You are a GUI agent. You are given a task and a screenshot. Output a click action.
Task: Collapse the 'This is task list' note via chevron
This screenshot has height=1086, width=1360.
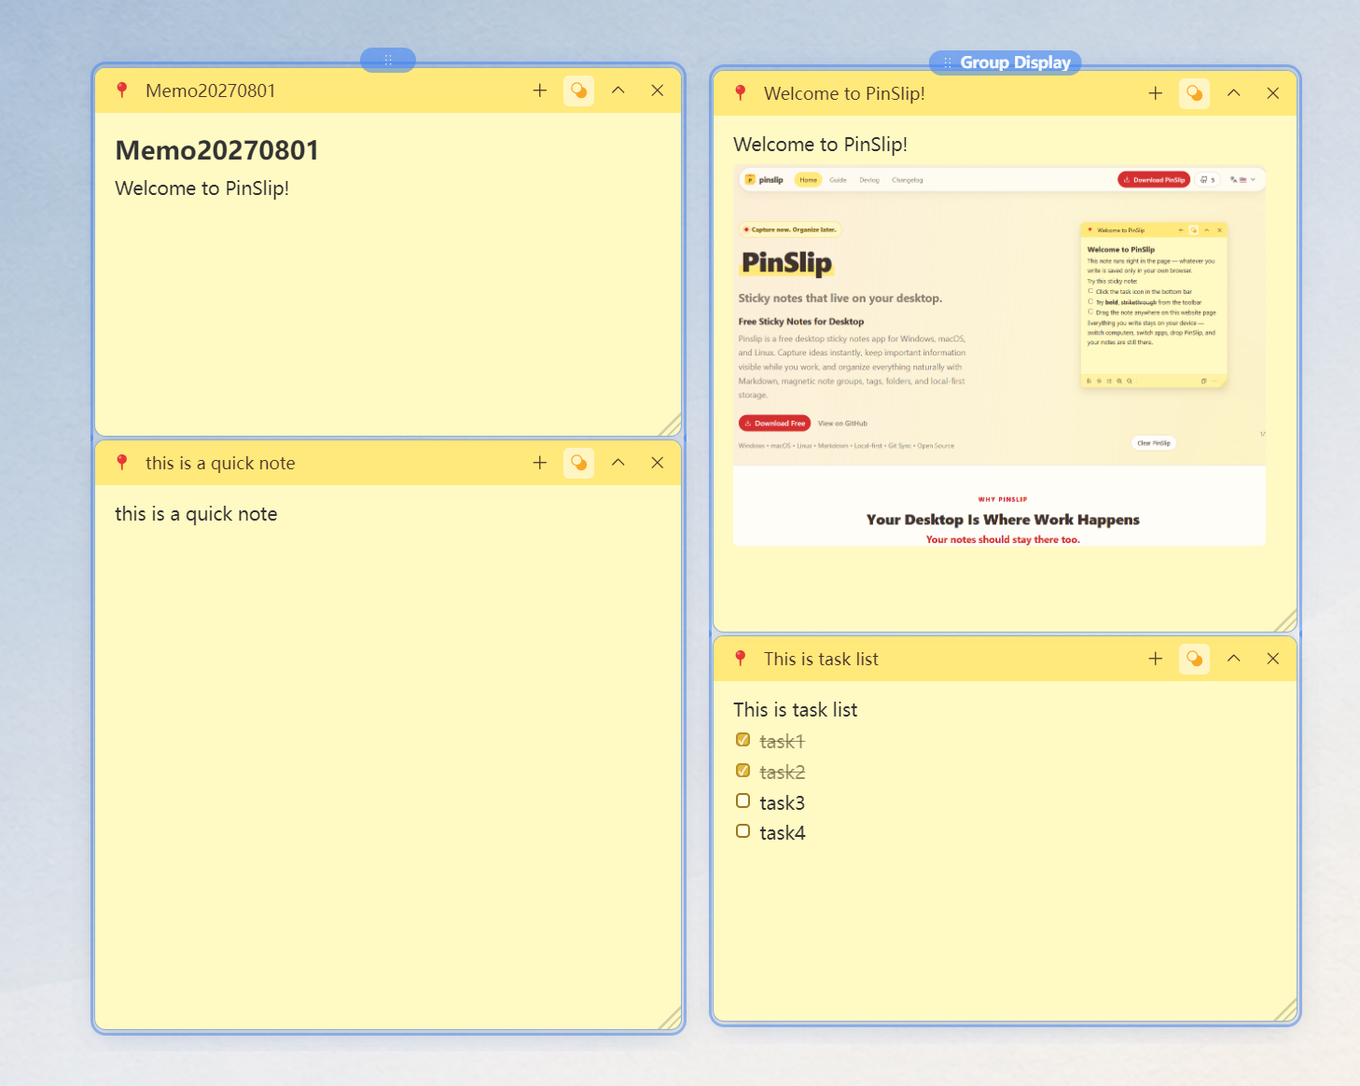tap(1234, 659)
